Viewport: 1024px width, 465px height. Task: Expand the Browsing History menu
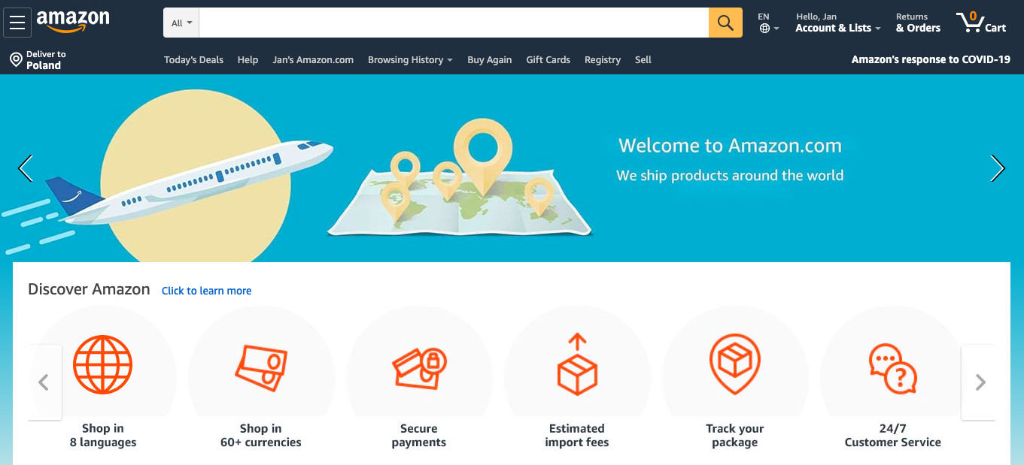[410, 60]
